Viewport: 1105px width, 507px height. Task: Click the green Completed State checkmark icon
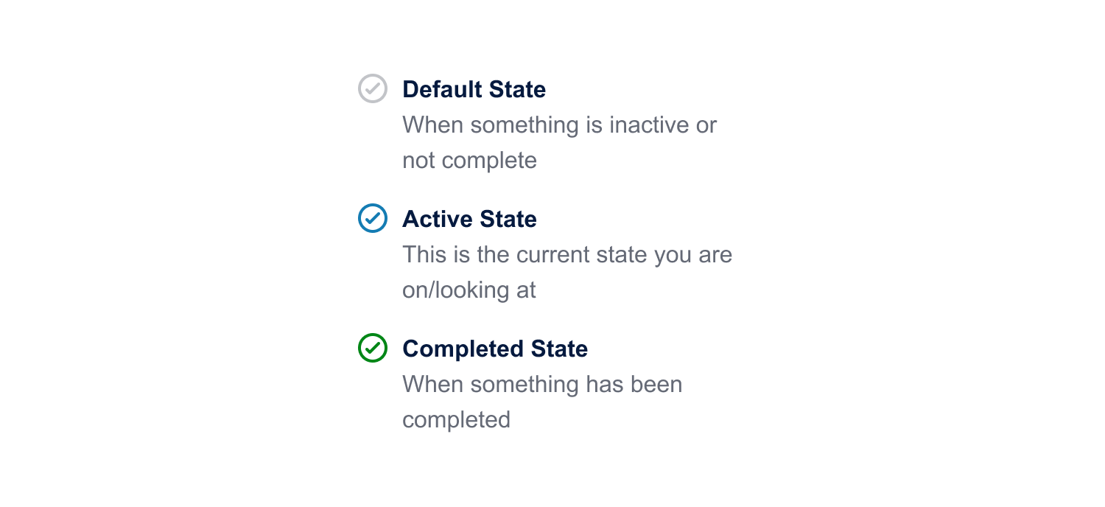tap(373, 348)
